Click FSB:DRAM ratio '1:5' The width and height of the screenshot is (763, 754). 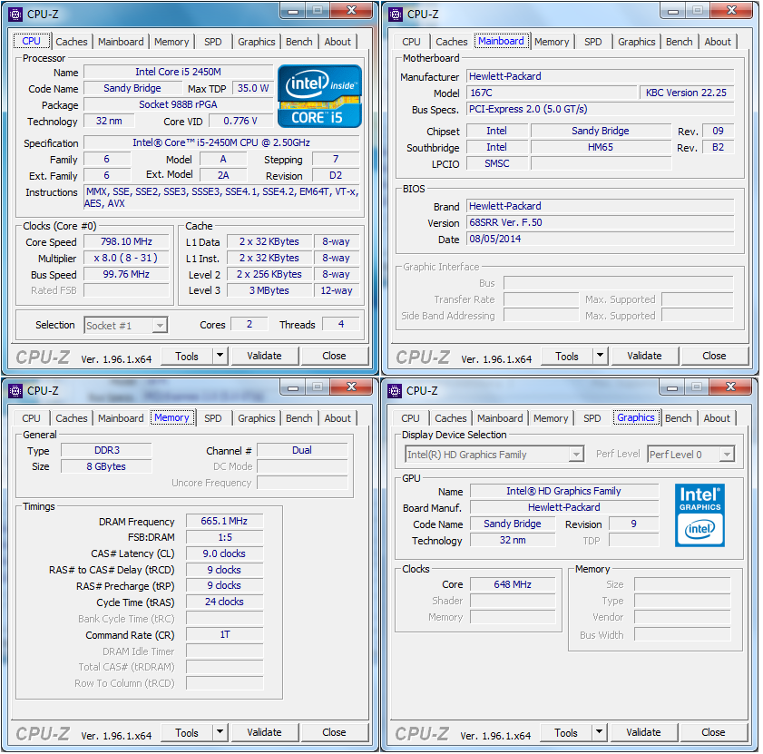click(x=224, y=537)
